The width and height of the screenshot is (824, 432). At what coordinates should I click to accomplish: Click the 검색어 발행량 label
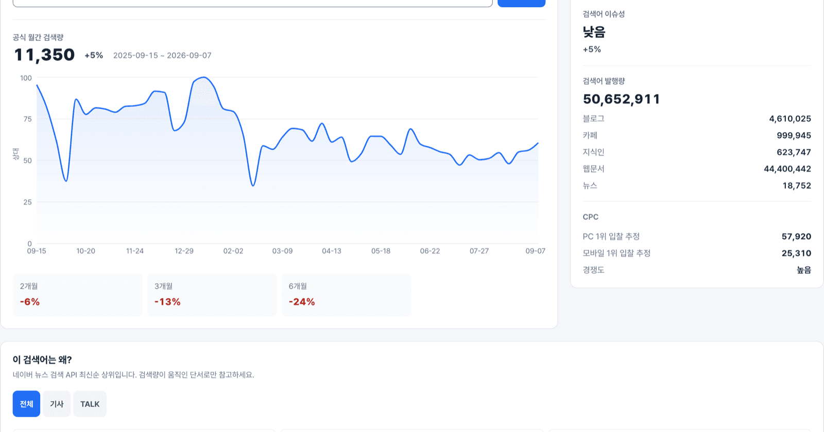604,81
